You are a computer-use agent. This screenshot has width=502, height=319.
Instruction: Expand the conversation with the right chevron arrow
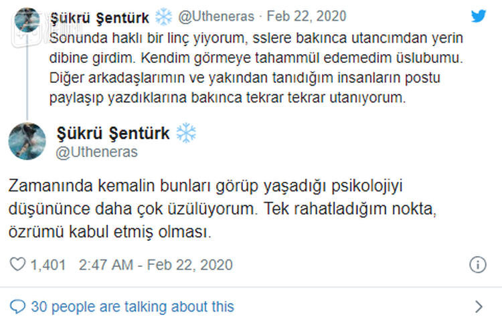[x=479, y=307]
